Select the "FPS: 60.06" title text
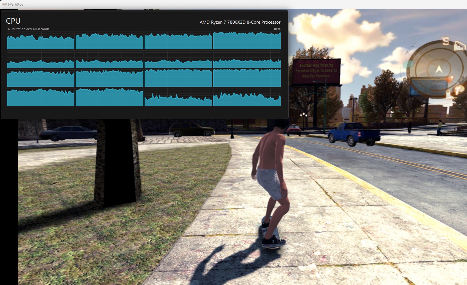Image resolution: width=467 pixels, height=285 pixels. click(15, 4)
